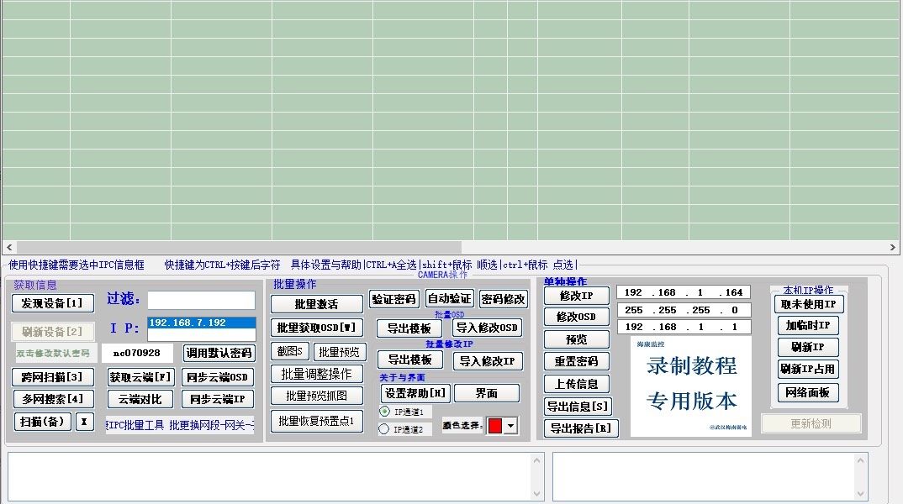Click the small X button beside 扫描(备)
The width and height of the screenshot is (903, 504).
click(x=84, y=422)
